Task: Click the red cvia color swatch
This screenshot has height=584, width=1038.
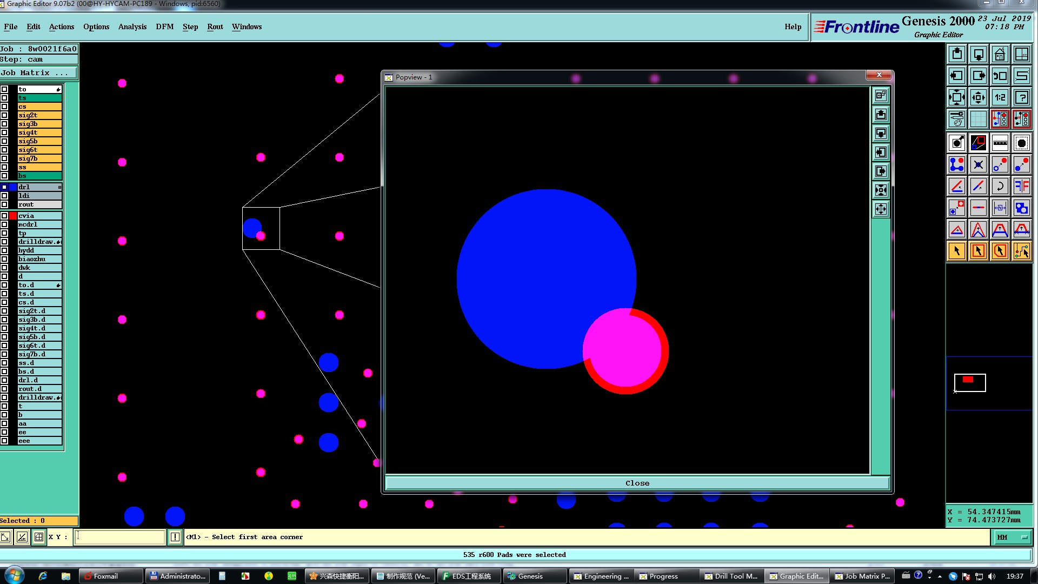Action: point(13,216)
